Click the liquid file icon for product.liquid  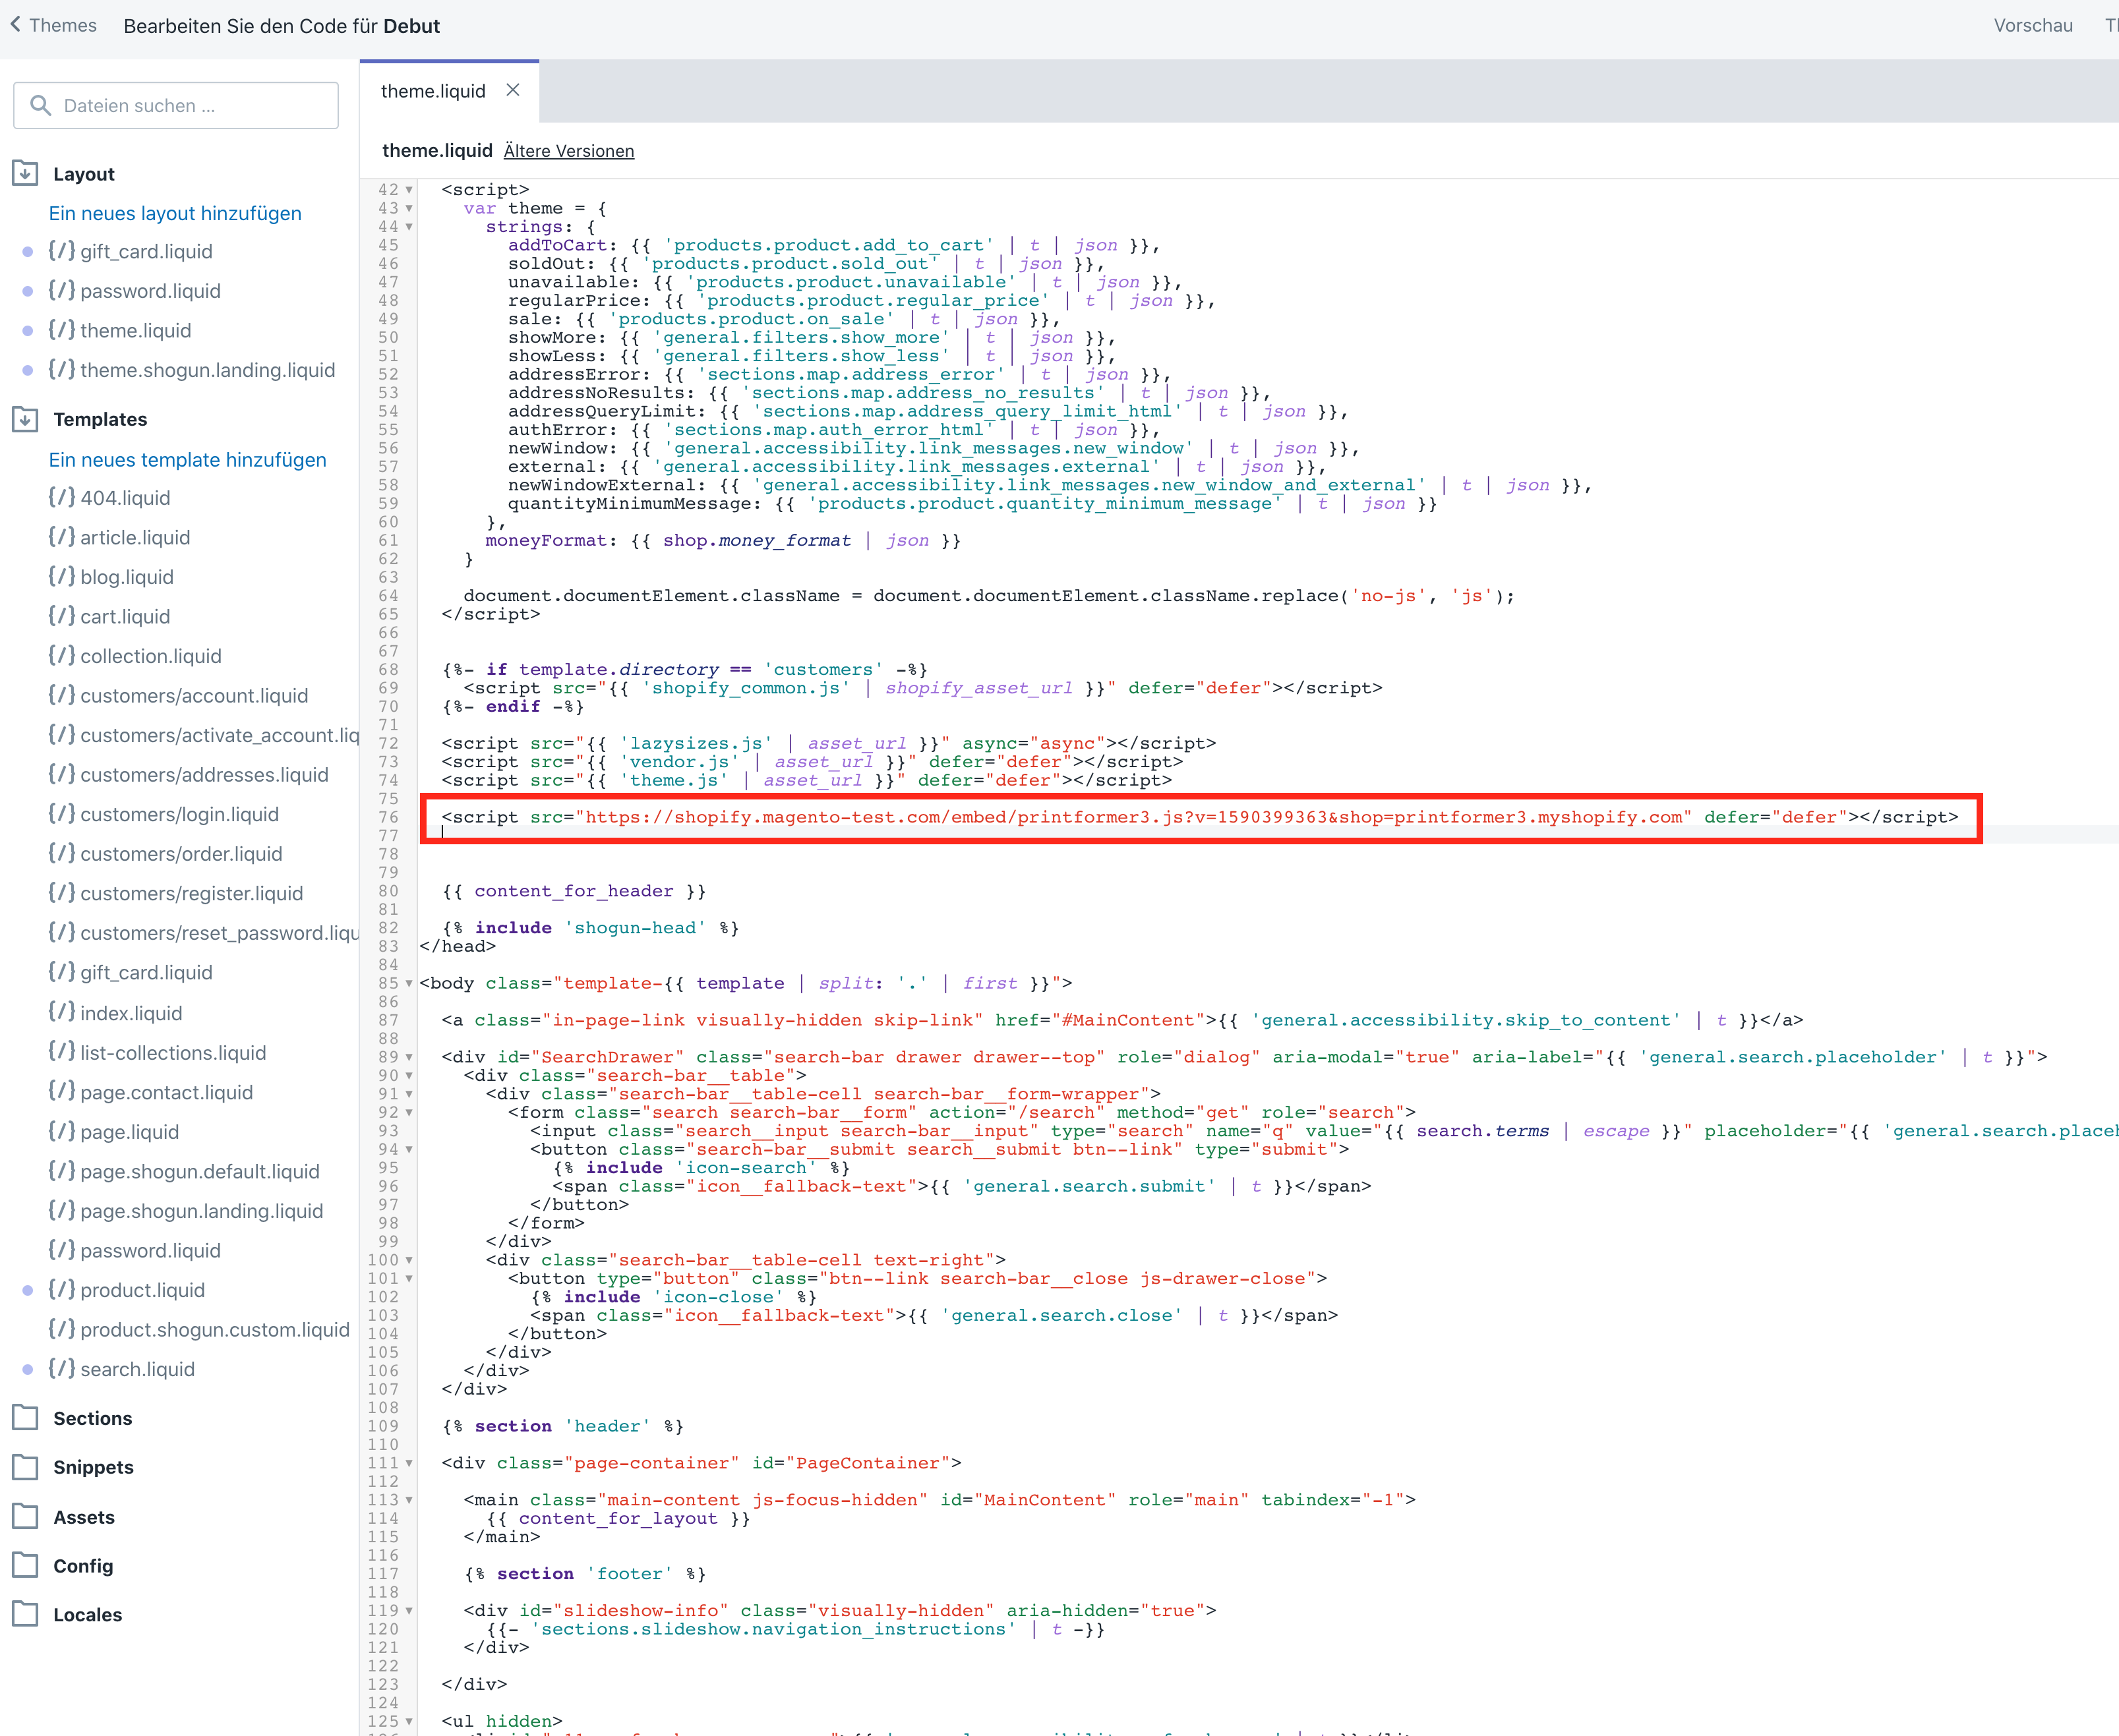pos(62,1290)
